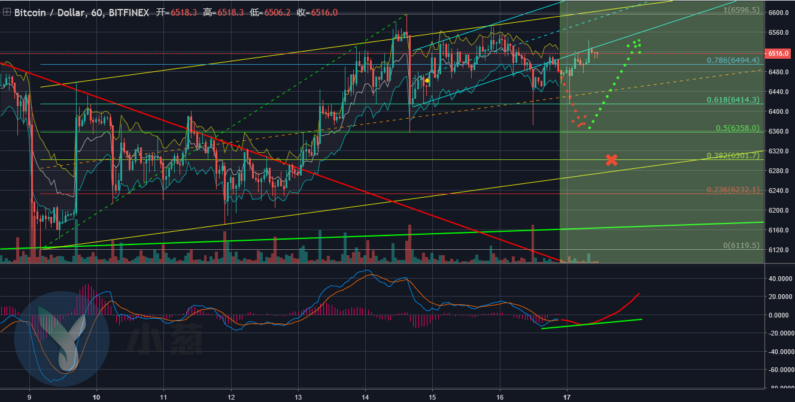Image resolution: width=795 pixels, height=402 pixels.
Task: Click date label 16 on time axis
Action: [x=499, y=397]
